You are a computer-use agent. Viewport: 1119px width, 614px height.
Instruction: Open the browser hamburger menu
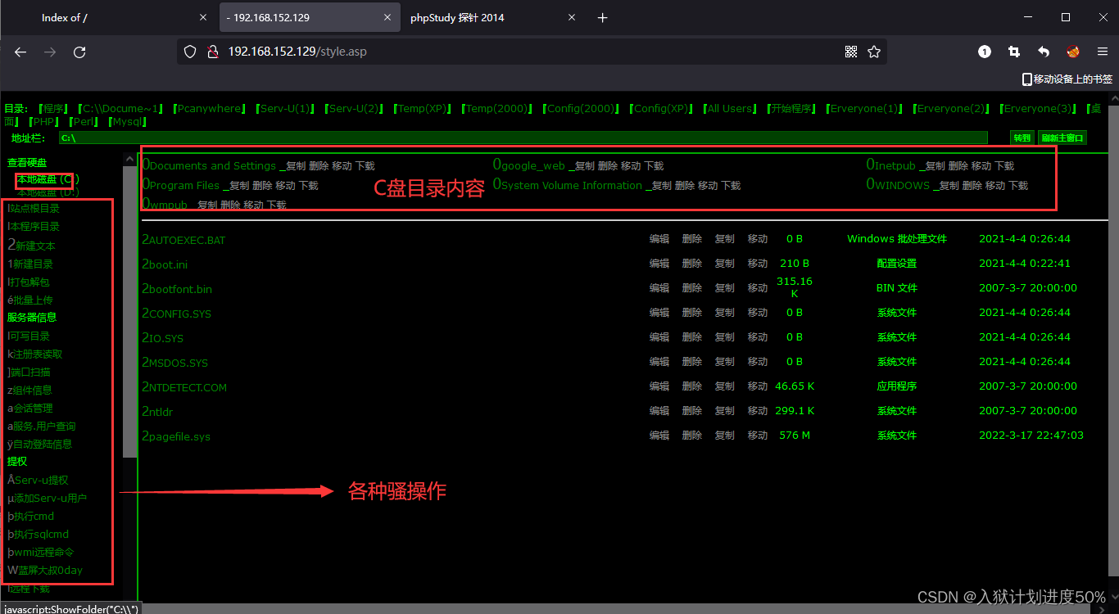coord(1103,52)
